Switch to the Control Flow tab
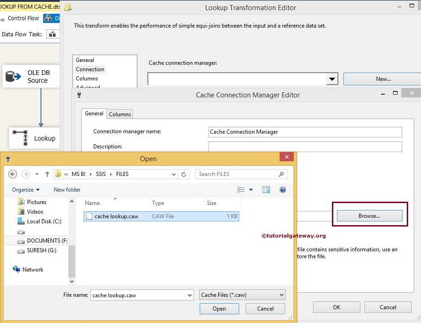Viewport: 421px width, 323px height. tap(23, 18)
